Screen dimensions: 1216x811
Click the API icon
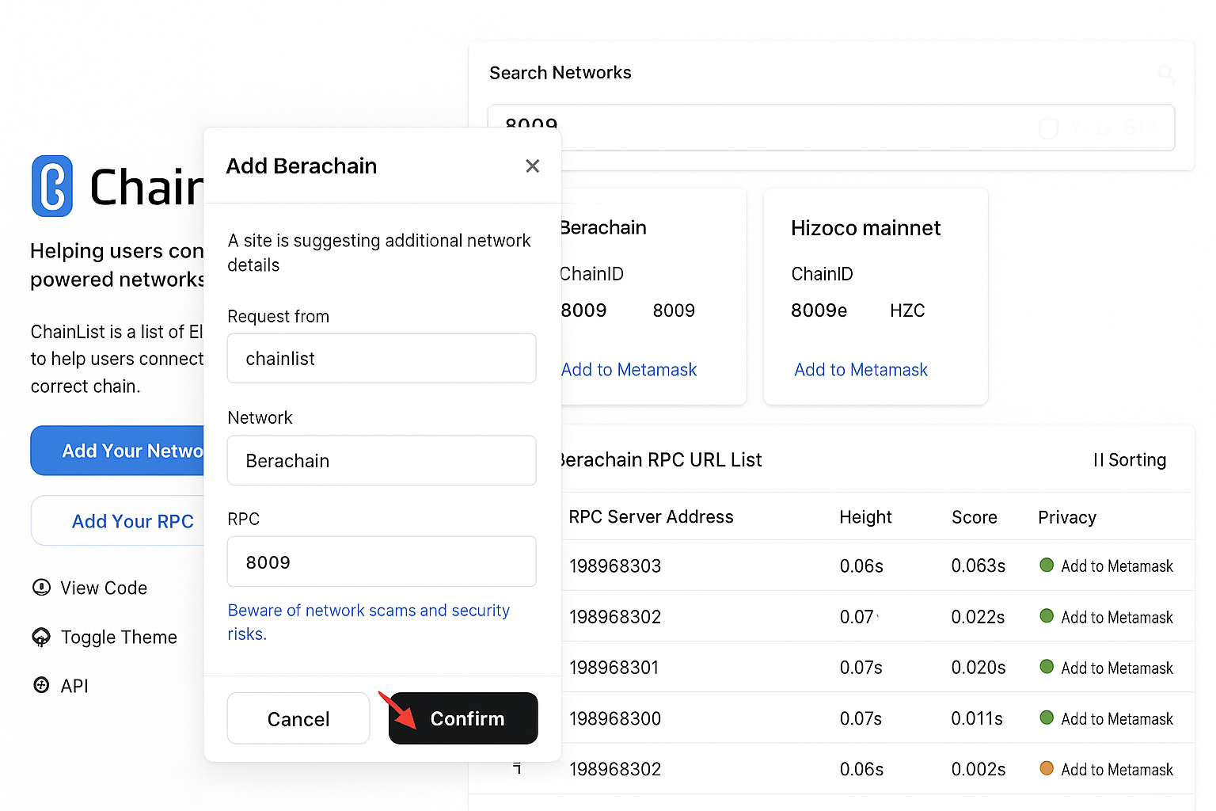41,685
